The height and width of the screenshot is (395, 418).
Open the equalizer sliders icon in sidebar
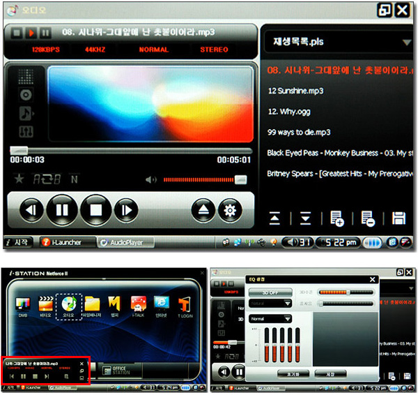click(26, 131)
